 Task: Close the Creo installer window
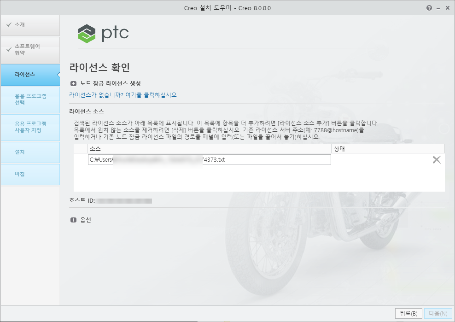[x=448, y=8]
